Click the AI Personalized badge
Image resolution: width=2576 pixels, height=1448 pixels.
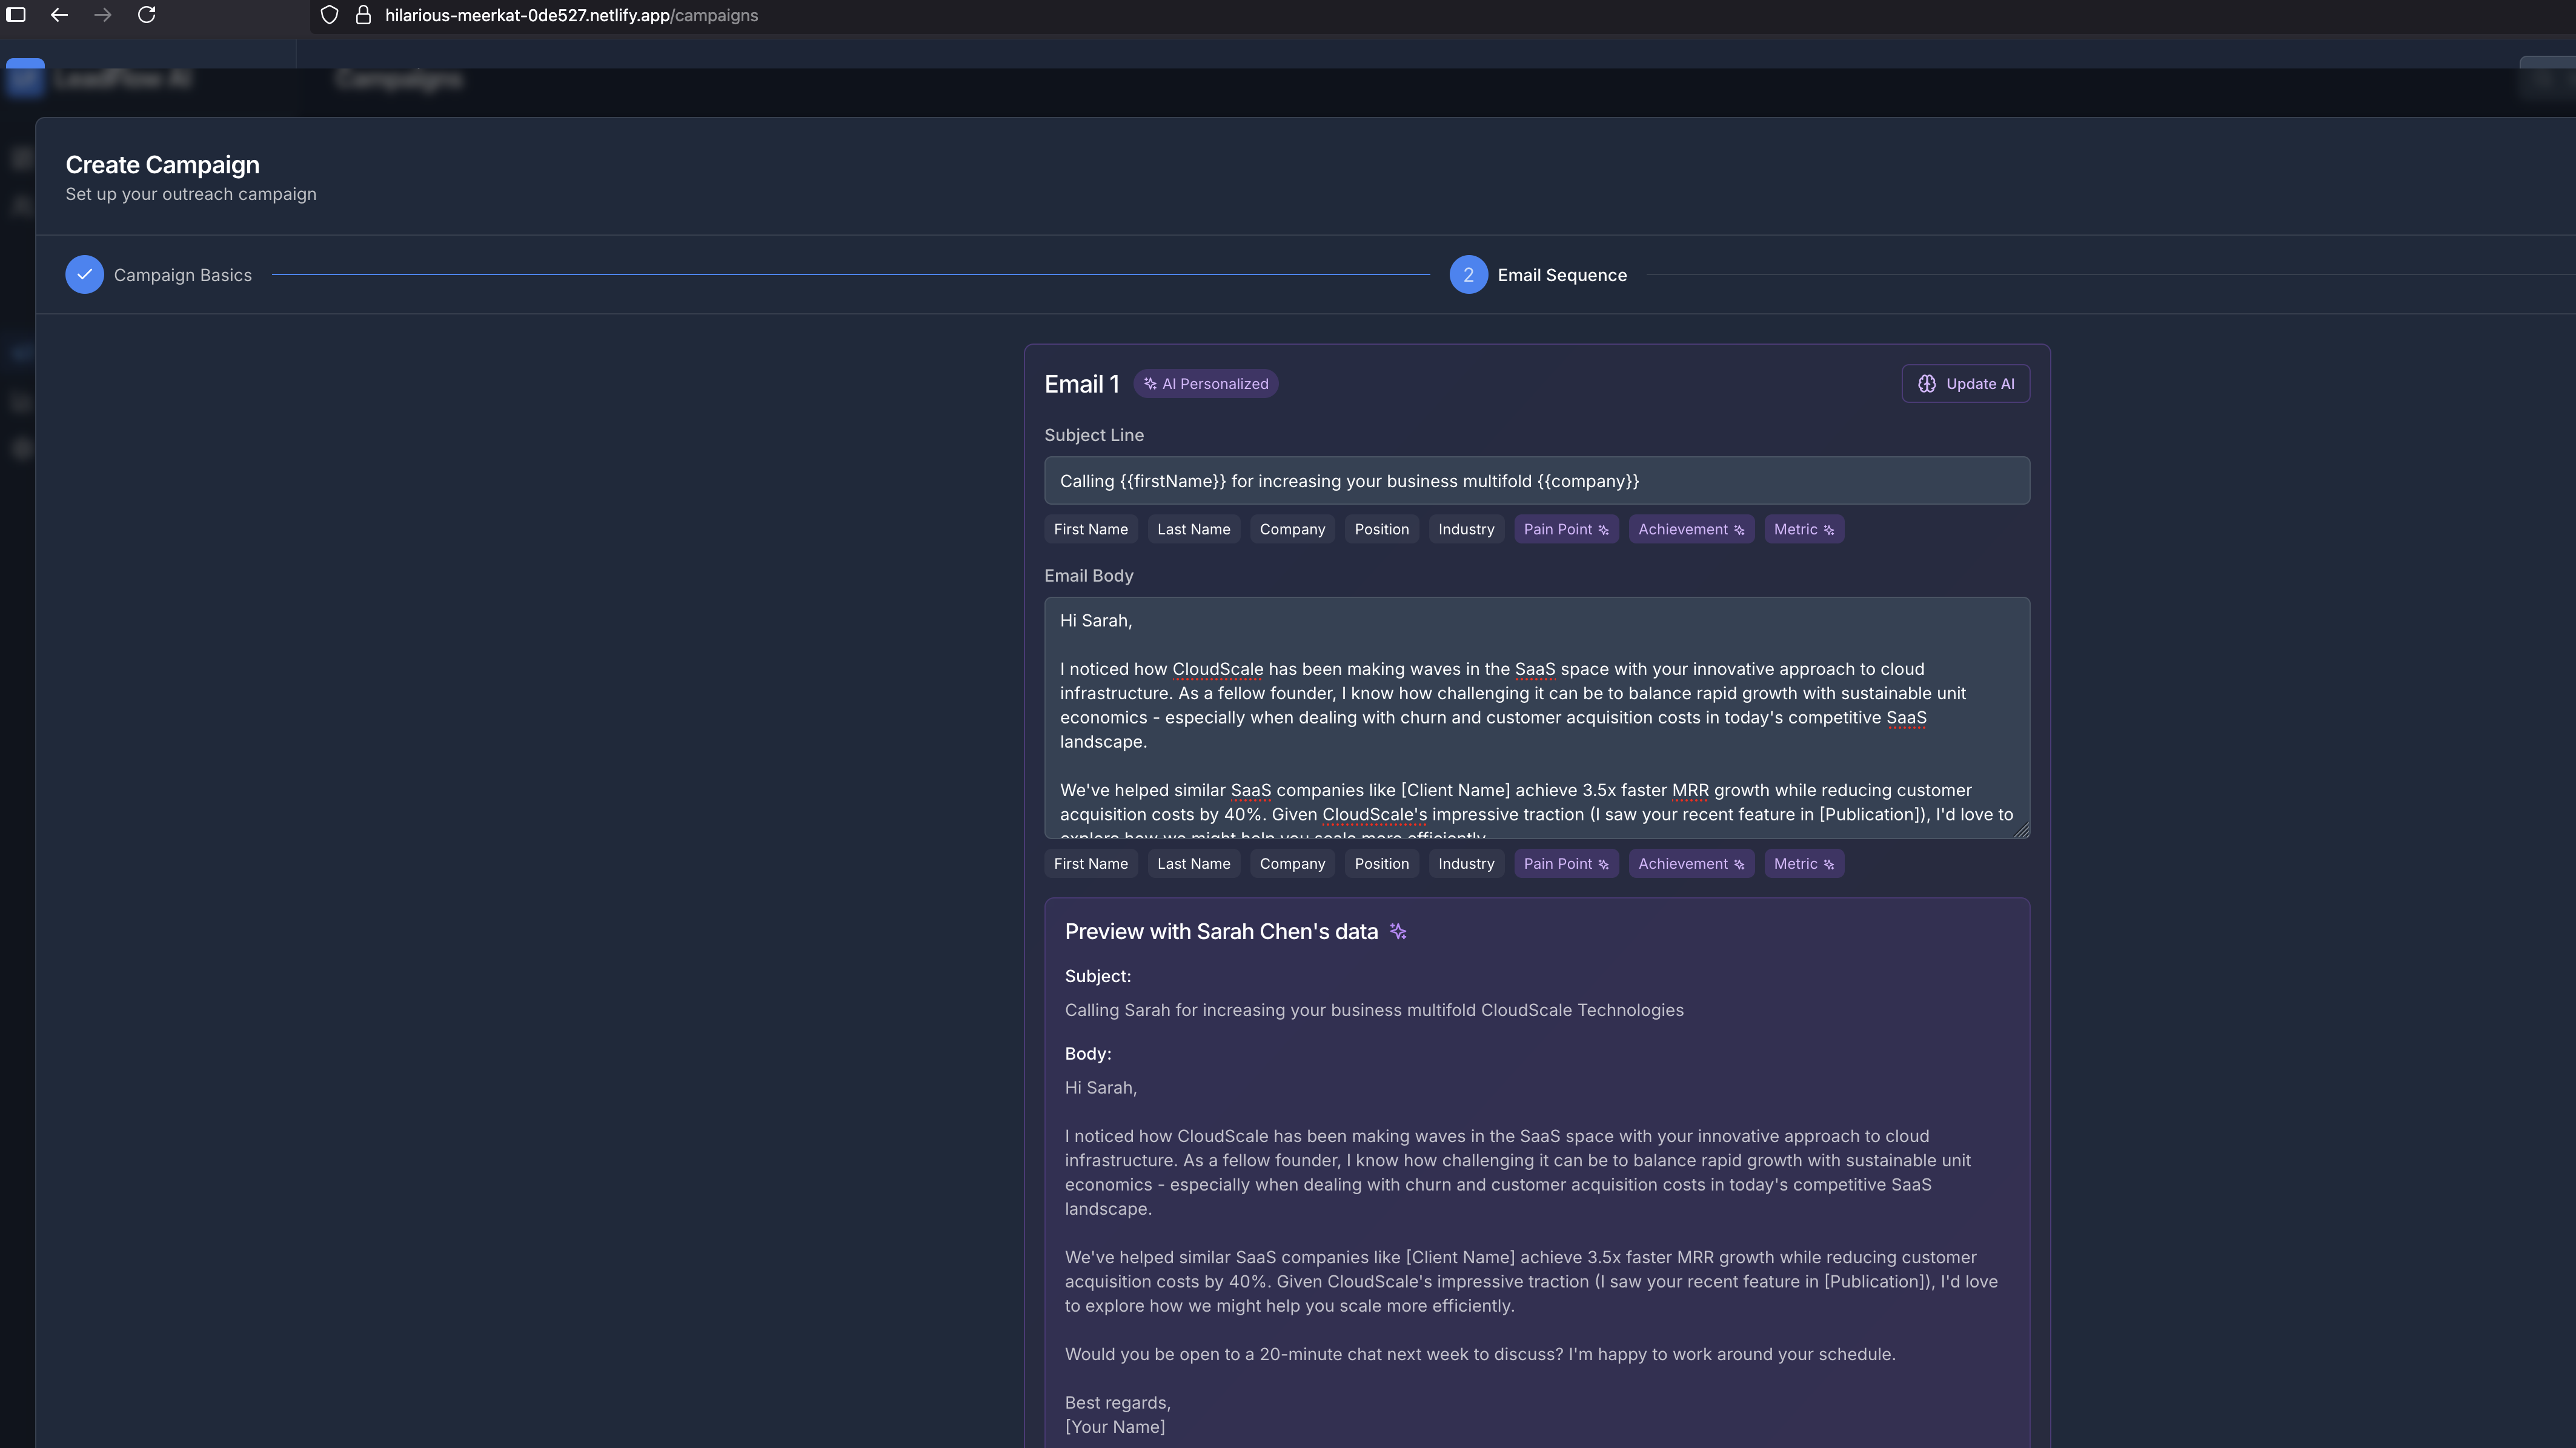tap(1205, 384)
